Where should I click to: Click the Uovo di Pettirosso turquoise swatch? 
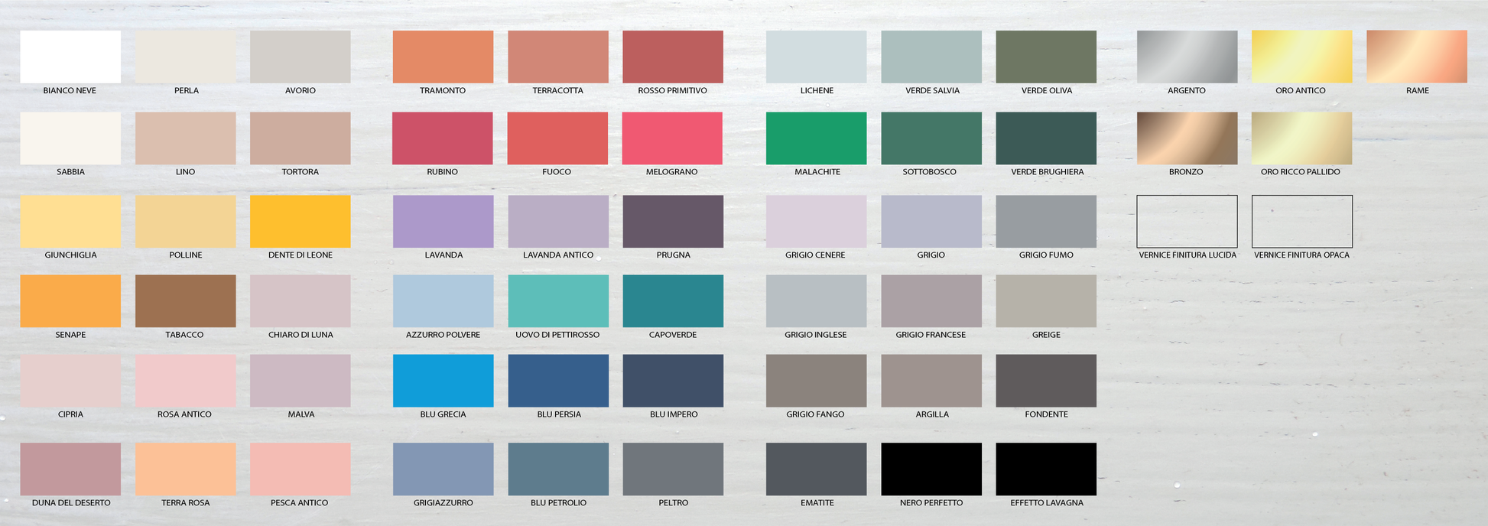click(558, 300)
